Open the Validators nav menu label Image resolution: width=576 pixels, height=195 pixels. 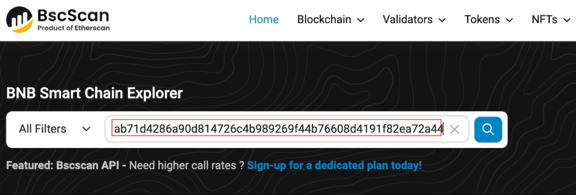click(x=408, y=19)
